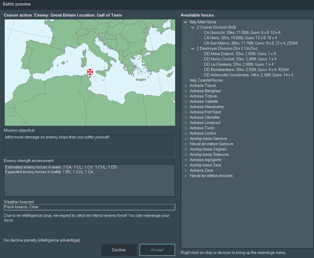This screenshot has width=314, height=258.
Task: Expand Airbase Port Said
Action: click(186, 112)
